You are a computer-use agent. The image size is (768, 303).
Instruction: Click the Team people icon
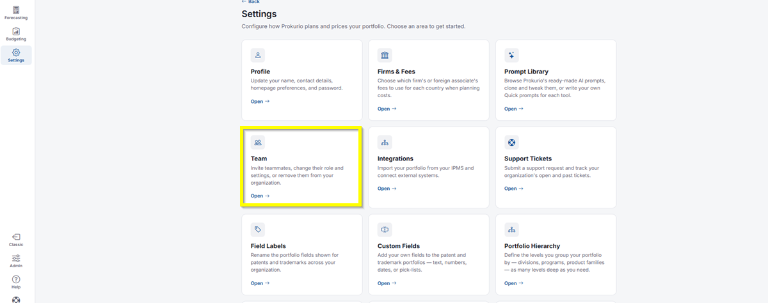[x=258, y=143]
